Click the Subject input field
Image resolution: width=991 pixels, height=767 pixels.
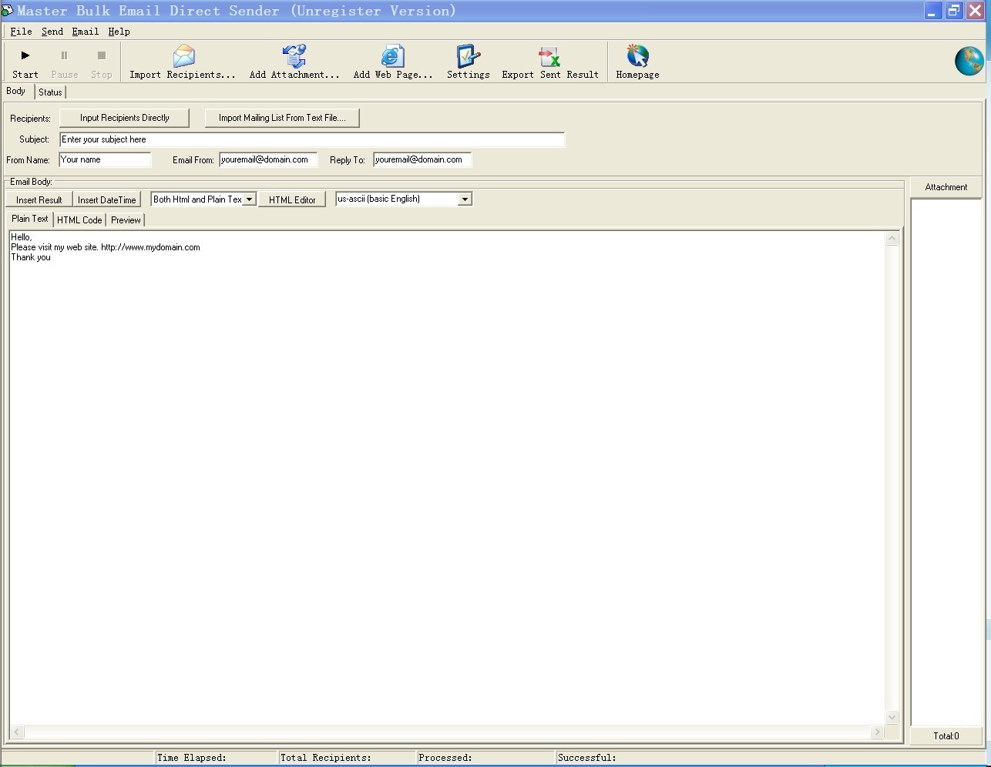[312, 139]
